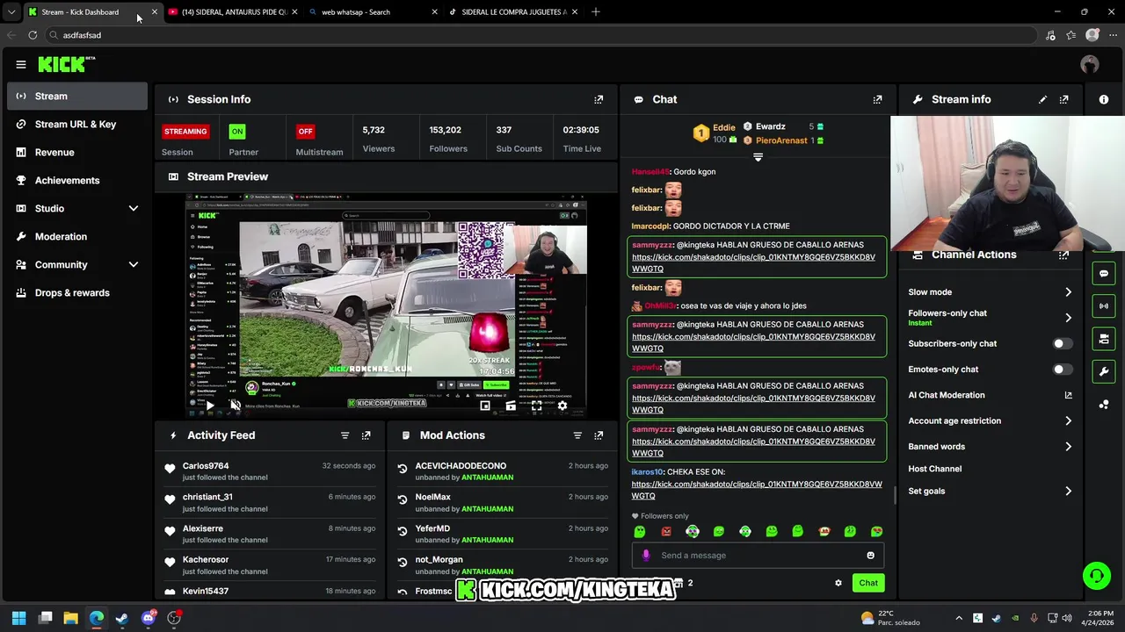The width and height of the screenshot is (1125, 632).
Task: Pop out the Chat panel
Action: click(x=877, y=99)
